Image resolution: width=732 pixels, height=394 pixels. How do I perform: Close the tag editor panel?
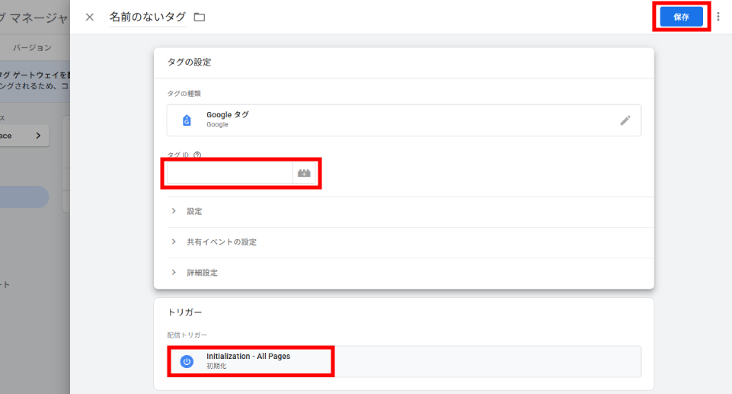tap(90, 17)
